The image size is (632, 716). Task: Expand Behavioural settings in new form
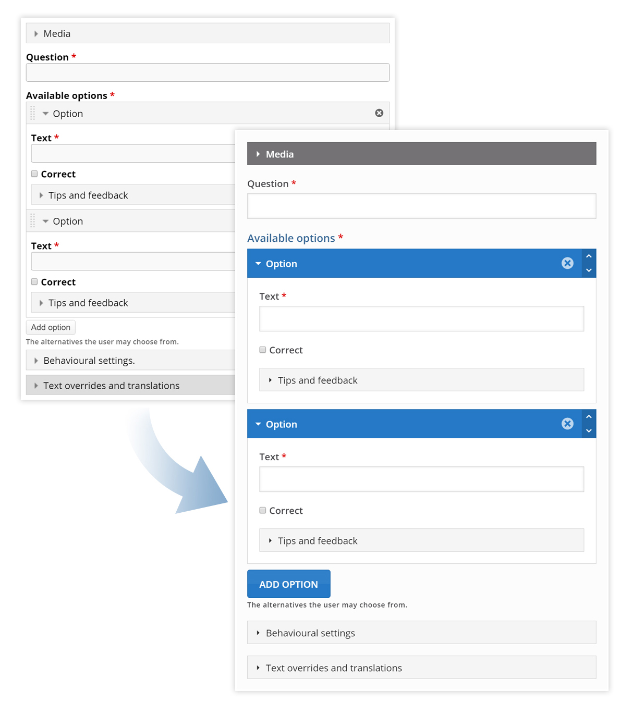tap(421, 633)
